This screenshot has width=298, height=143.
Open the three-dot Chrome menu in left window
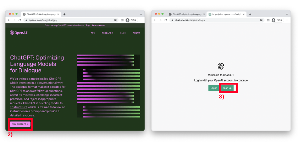point(141,20)
